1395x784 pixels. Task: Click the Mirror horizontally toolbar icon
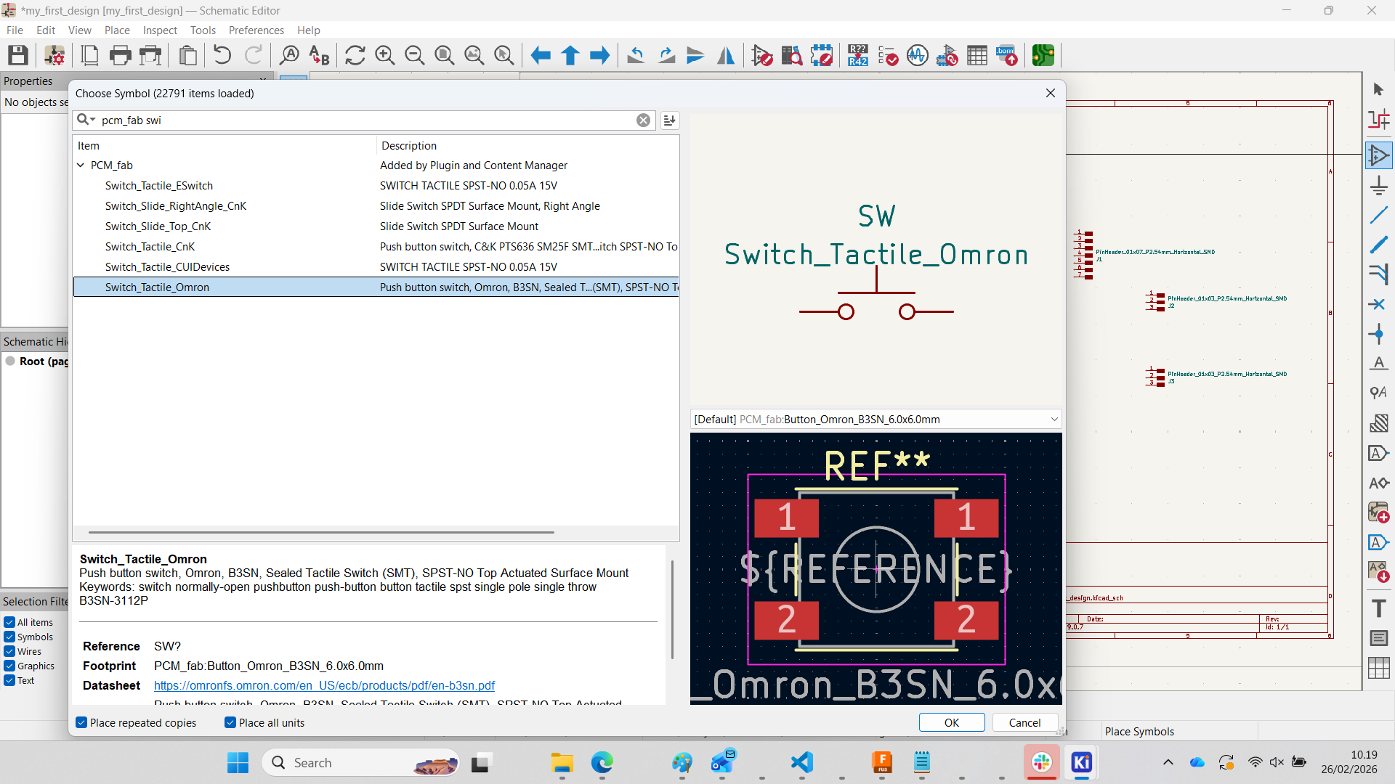pos(725,55)
